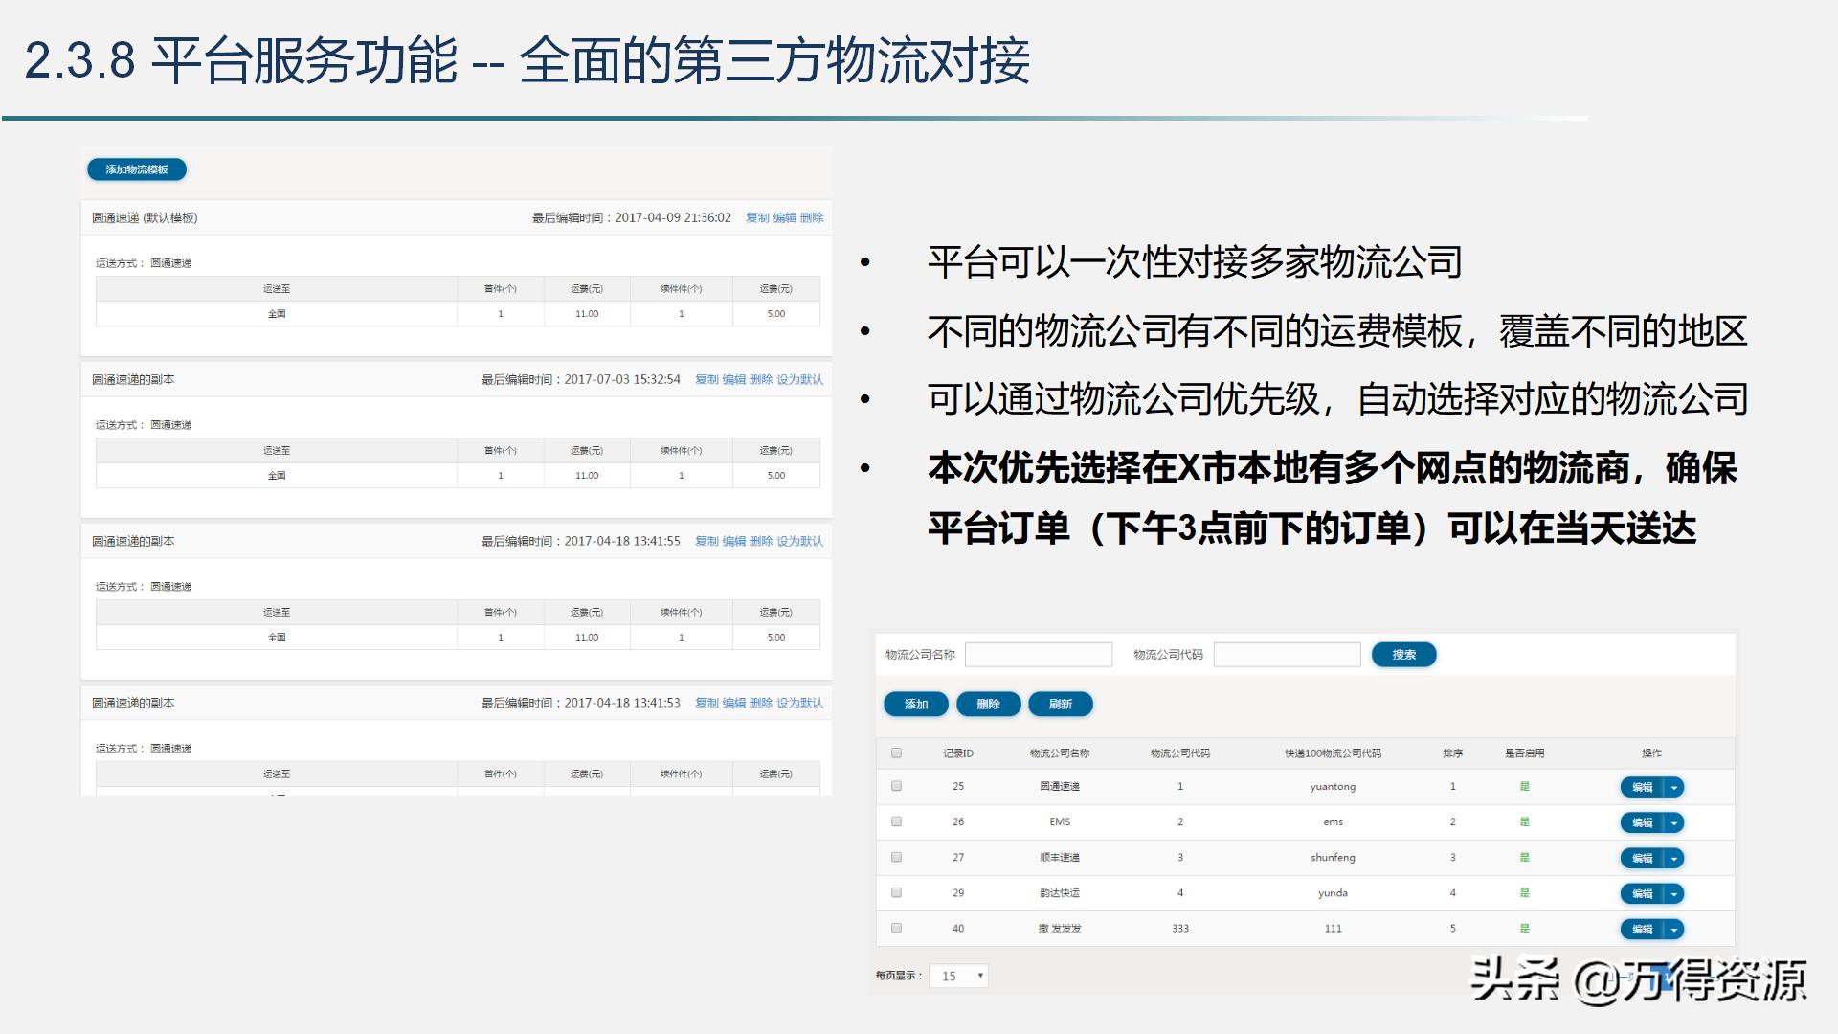The width and height of the screenshot is (1838, 1034).
Task: Expand the dropdown arrow beside EMS row's 编辑 button
Action: pos(1674,821)
